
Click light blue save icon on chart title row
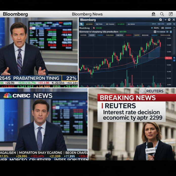(x=171, y=32)
